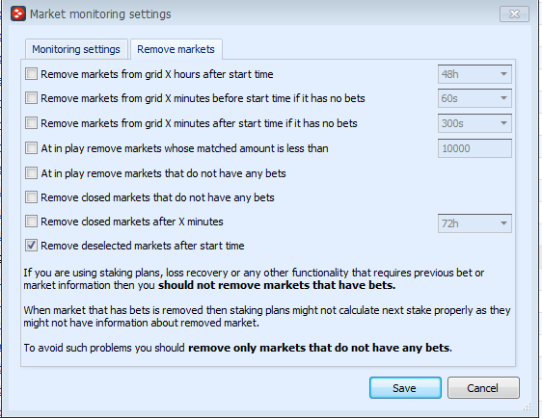This screenshot has width=542, height=418.
Task: Close the Market monitoring settings dialog
Action: [514, 14]
